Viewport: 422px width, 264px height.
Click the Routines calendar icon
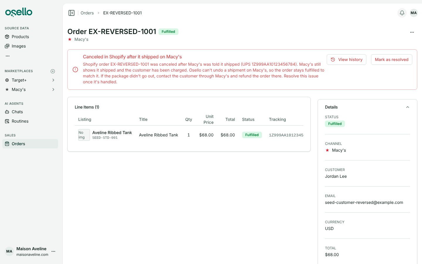[x=7, y=121]
